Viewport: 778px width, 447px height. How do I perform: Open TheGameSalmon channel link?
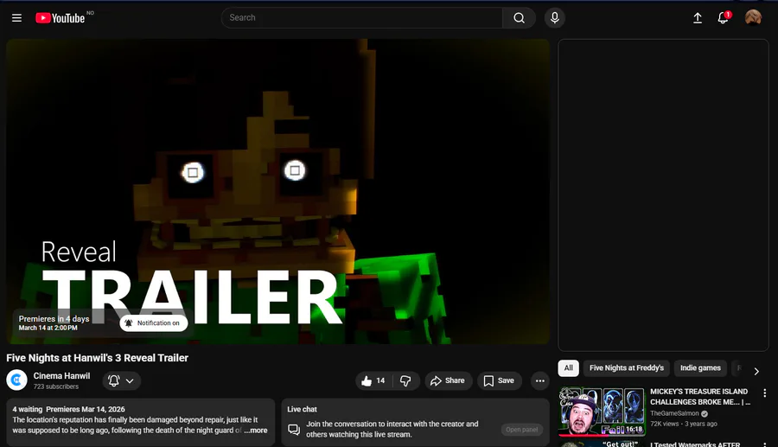click(x=674, y=413)
